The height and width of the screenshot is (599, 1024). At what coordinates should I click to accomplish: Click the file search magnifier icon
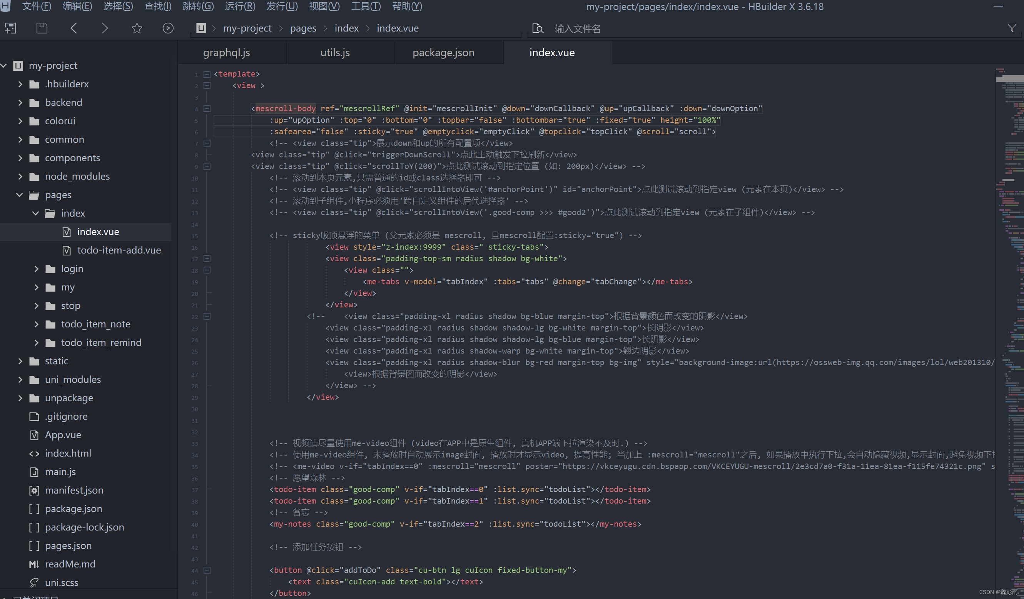pos(538,28)
